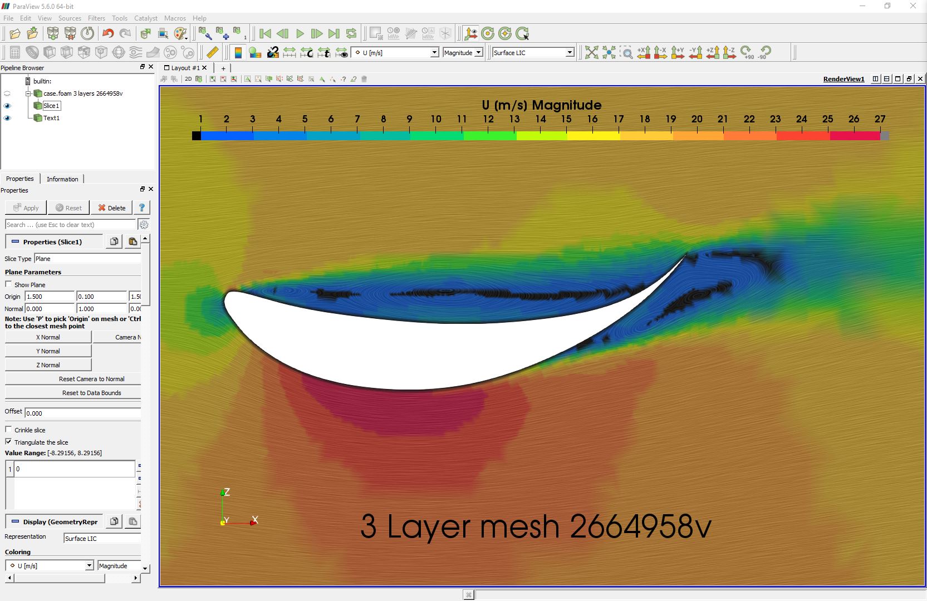Enable the Crinkle slice checkbox

8,430
